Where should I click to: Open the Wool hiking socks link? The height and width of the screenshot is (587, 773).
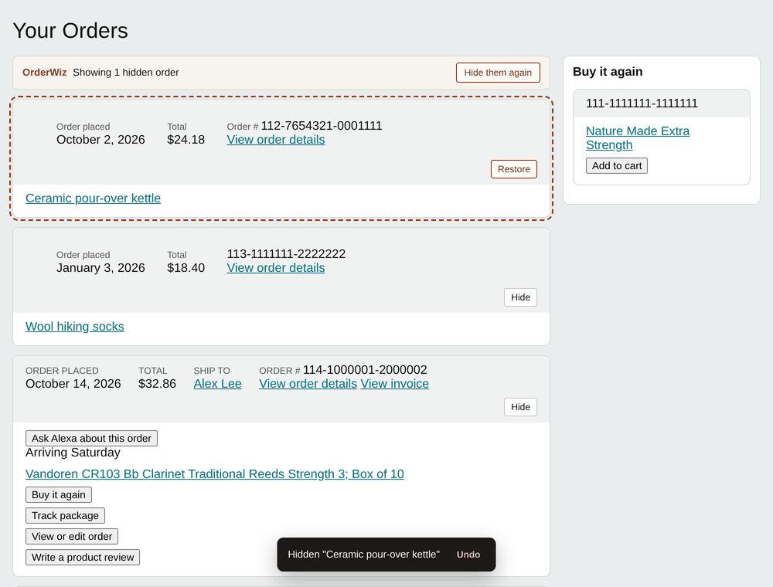click(x=75, y=327)
